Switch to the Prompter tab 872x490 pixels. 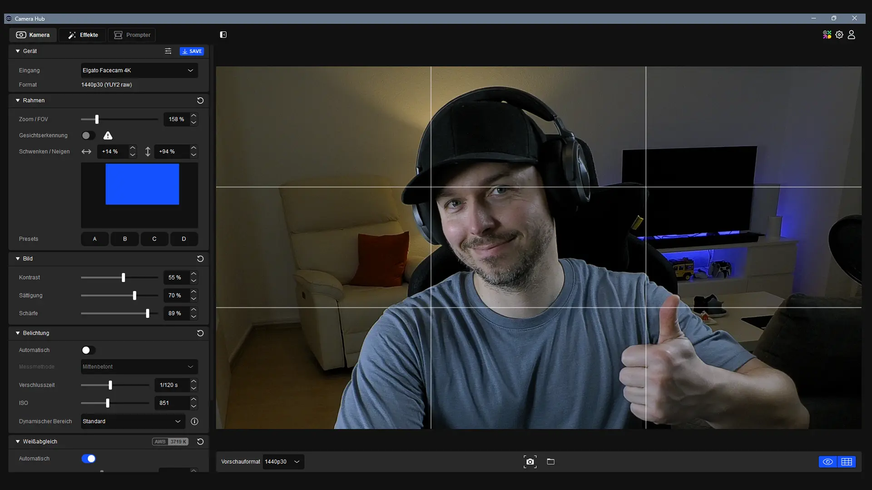tap(132, 35)
